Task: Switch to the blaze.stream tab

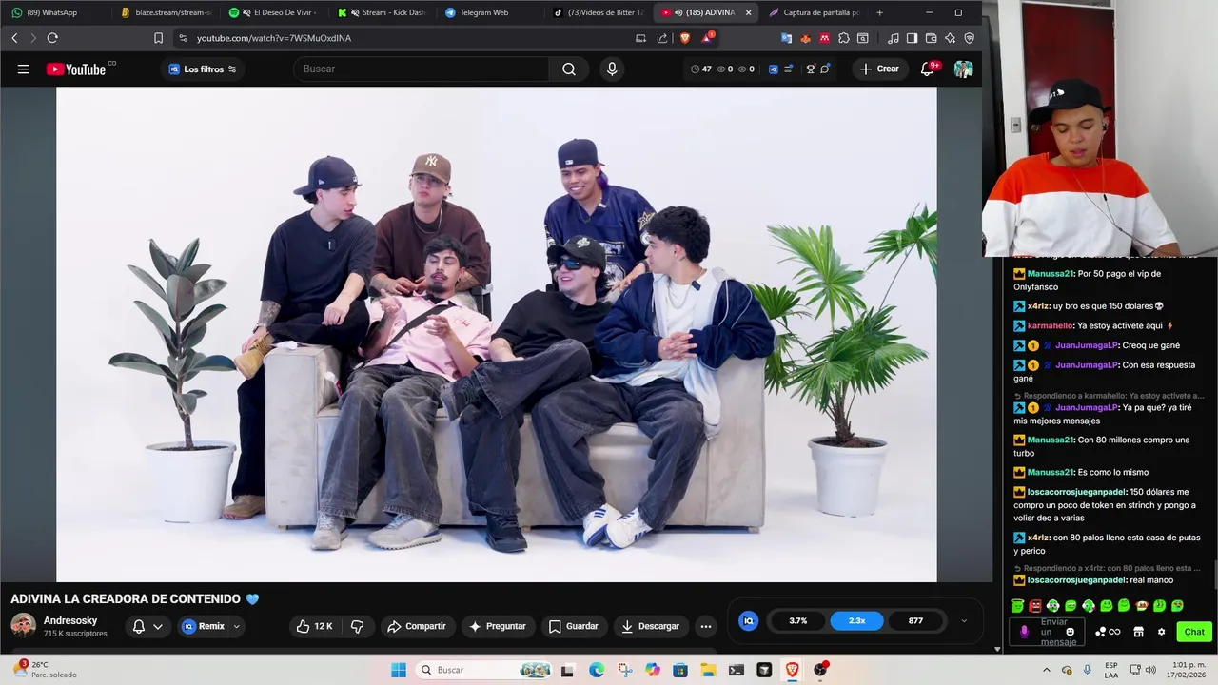Action: (165, 12)
